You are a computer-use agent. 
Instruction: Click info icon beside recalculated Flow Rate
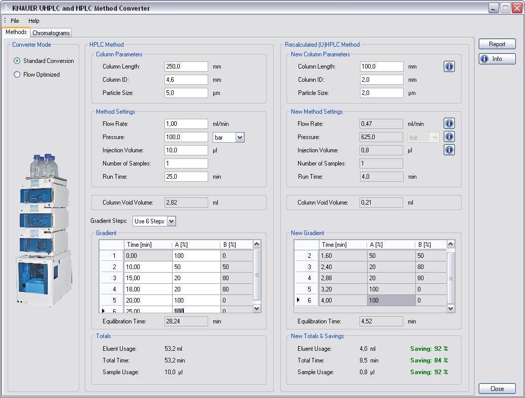[x=449, y=123]
